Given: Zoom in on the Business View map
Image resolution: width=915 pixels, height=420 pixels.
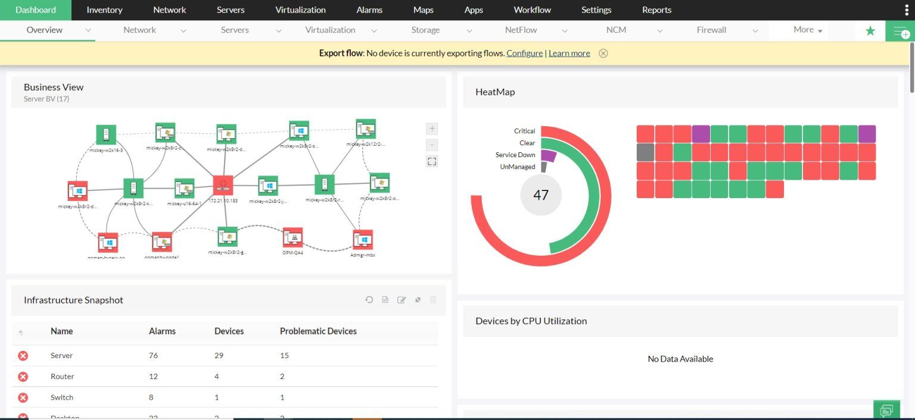Looking at the screenshot, I should tap(431, 128).
